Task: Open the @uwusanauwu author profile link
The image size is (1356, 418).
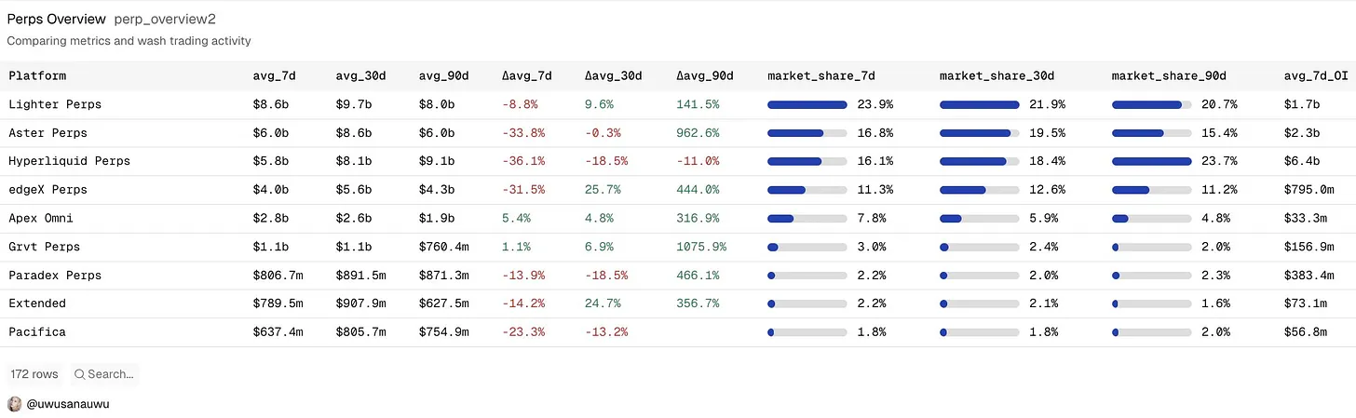Action: 69,404
